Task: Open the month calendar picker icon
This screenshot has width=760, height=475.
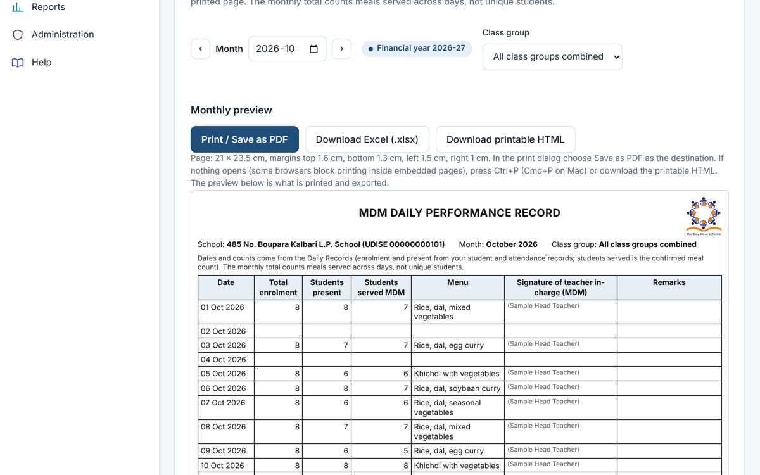Action: tap(313, 49)
